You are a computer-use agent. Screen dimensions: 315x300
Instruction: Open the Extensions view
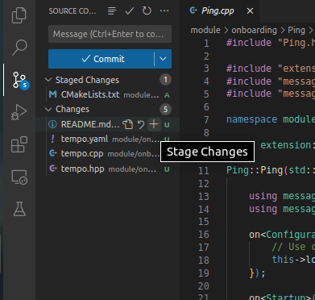[19, 144]
